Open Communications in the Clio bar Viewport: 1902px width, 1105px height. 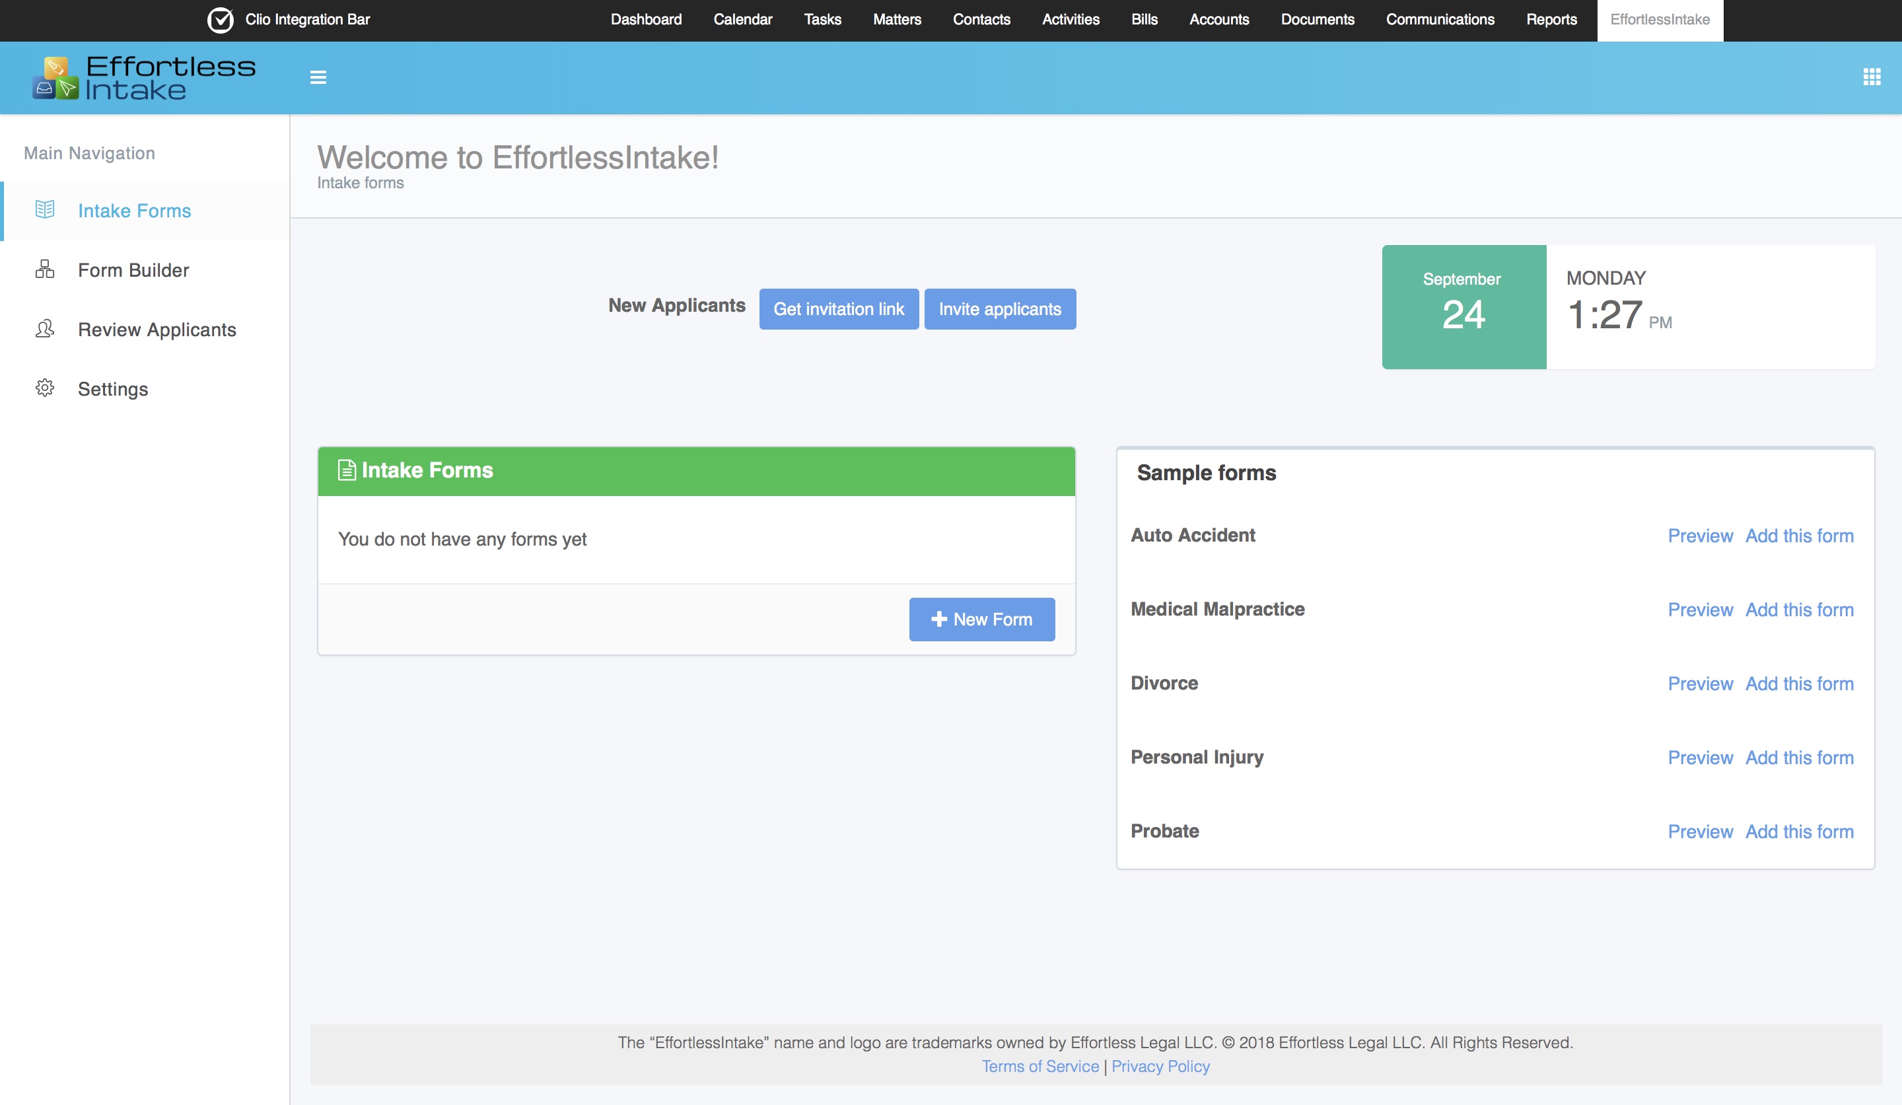coord(1439,20)
